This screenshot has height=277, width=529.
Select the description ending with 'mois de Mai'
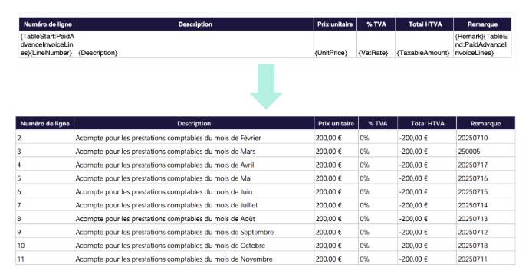tap(163, 178)
